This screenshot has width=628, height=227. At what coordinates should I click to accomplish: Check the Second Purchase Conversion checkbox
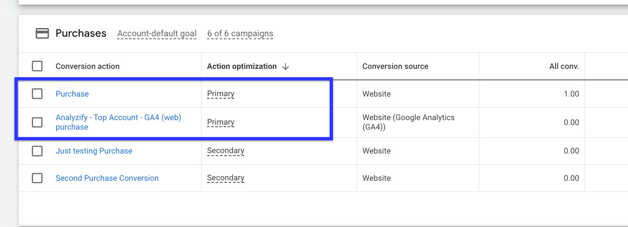[x=37, y=178]
